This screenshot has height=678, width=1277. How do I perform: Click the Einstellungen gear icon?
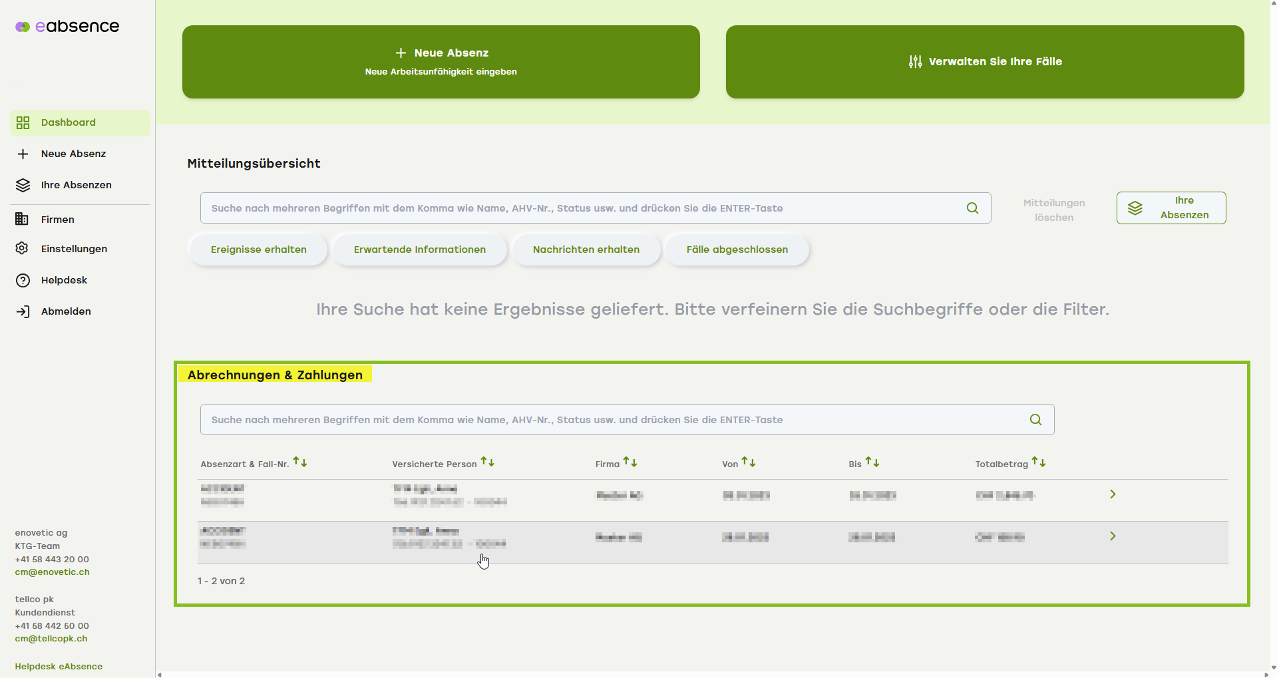pos(23,249)
